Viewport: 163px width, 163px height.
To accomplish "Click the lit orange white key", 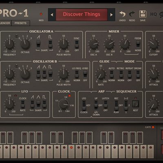I will click(71, 152).
